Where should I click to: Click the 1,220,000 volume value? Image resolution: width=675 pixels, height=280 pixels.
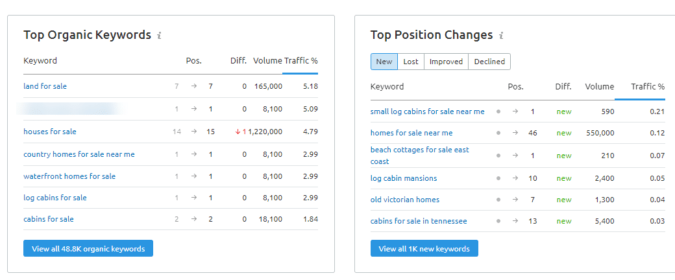tap(265, 132)
